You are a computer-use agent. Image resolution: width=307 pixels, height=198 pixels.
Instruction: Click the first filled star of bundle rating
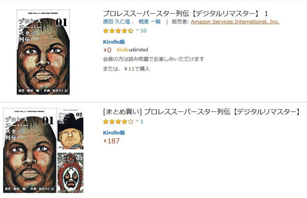(106, 122)
